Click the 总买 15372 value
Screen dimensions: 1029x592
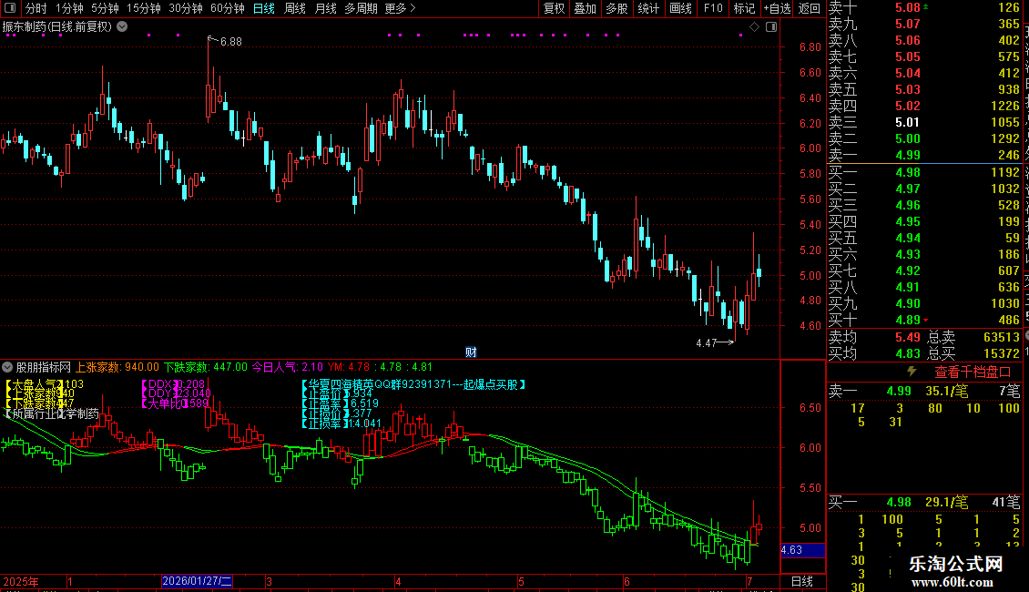pyautogui.click(x=1002, y=353)
